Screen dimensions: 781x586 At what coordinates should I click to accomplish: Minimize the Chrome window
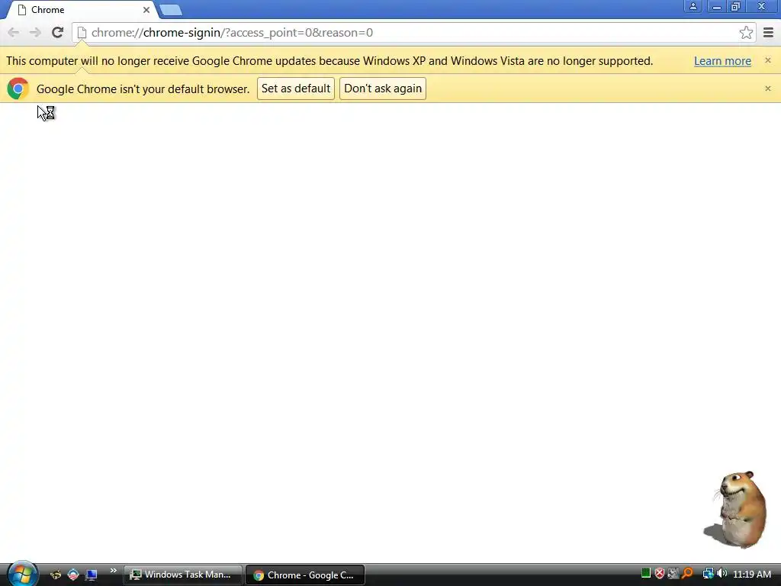(716, 6)
